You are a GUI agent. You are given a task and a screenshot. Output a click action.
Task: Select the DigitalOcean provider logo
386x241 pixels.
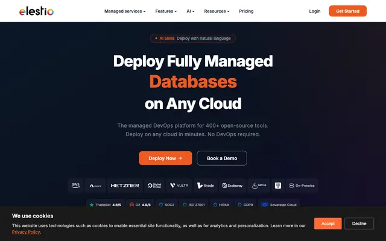point(154,186)
